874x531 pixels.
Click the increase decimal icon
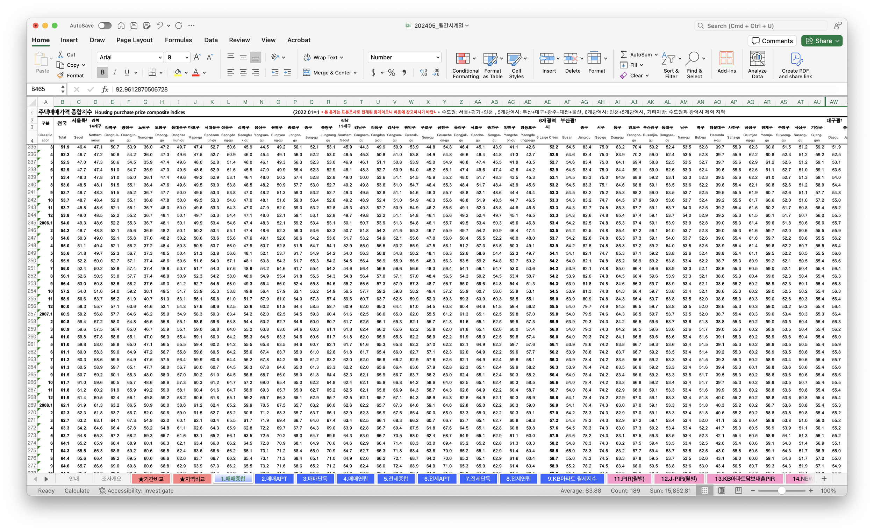[x=423, y=73]
